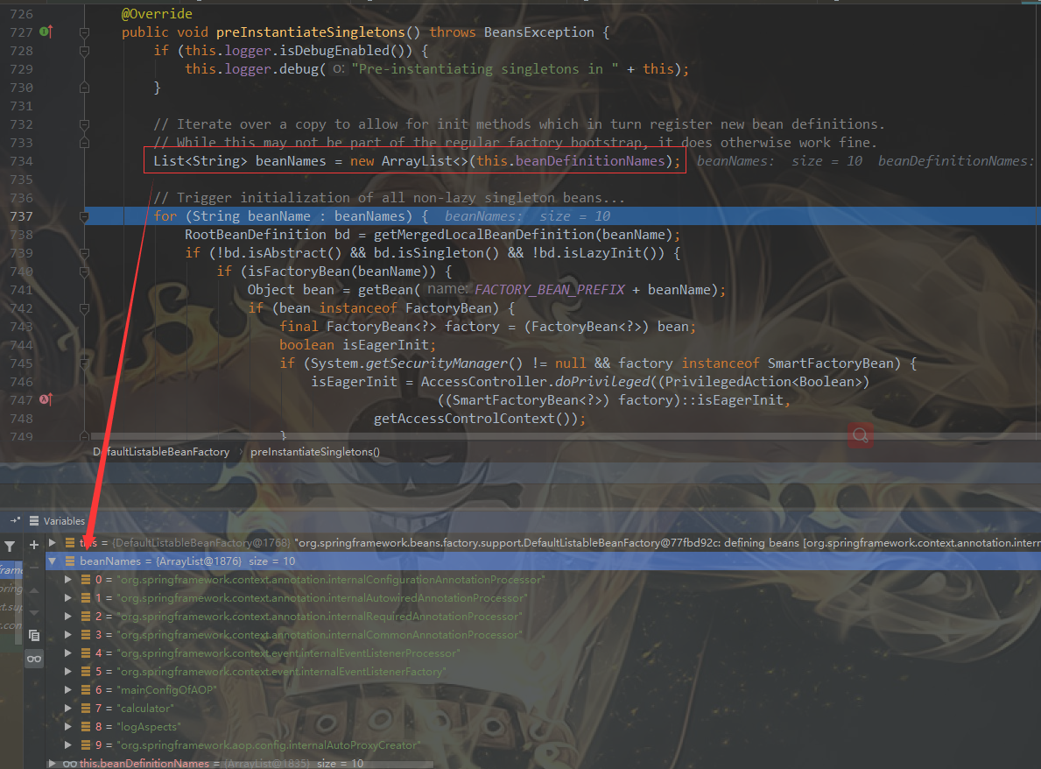
Task: Move watch down with the down arrow
Action: [x=34, y=612]
